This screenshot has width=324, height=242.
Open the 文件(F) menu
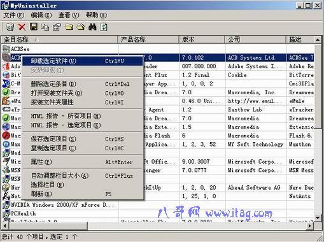[x=14, y=15]
